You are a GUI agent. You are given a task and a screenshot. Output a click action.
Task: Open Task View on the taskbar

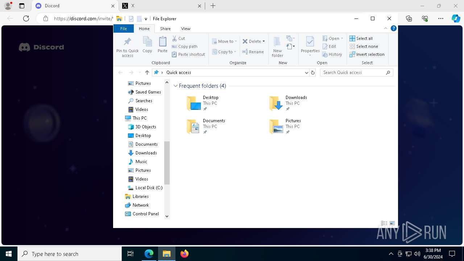tap(130, 254)
